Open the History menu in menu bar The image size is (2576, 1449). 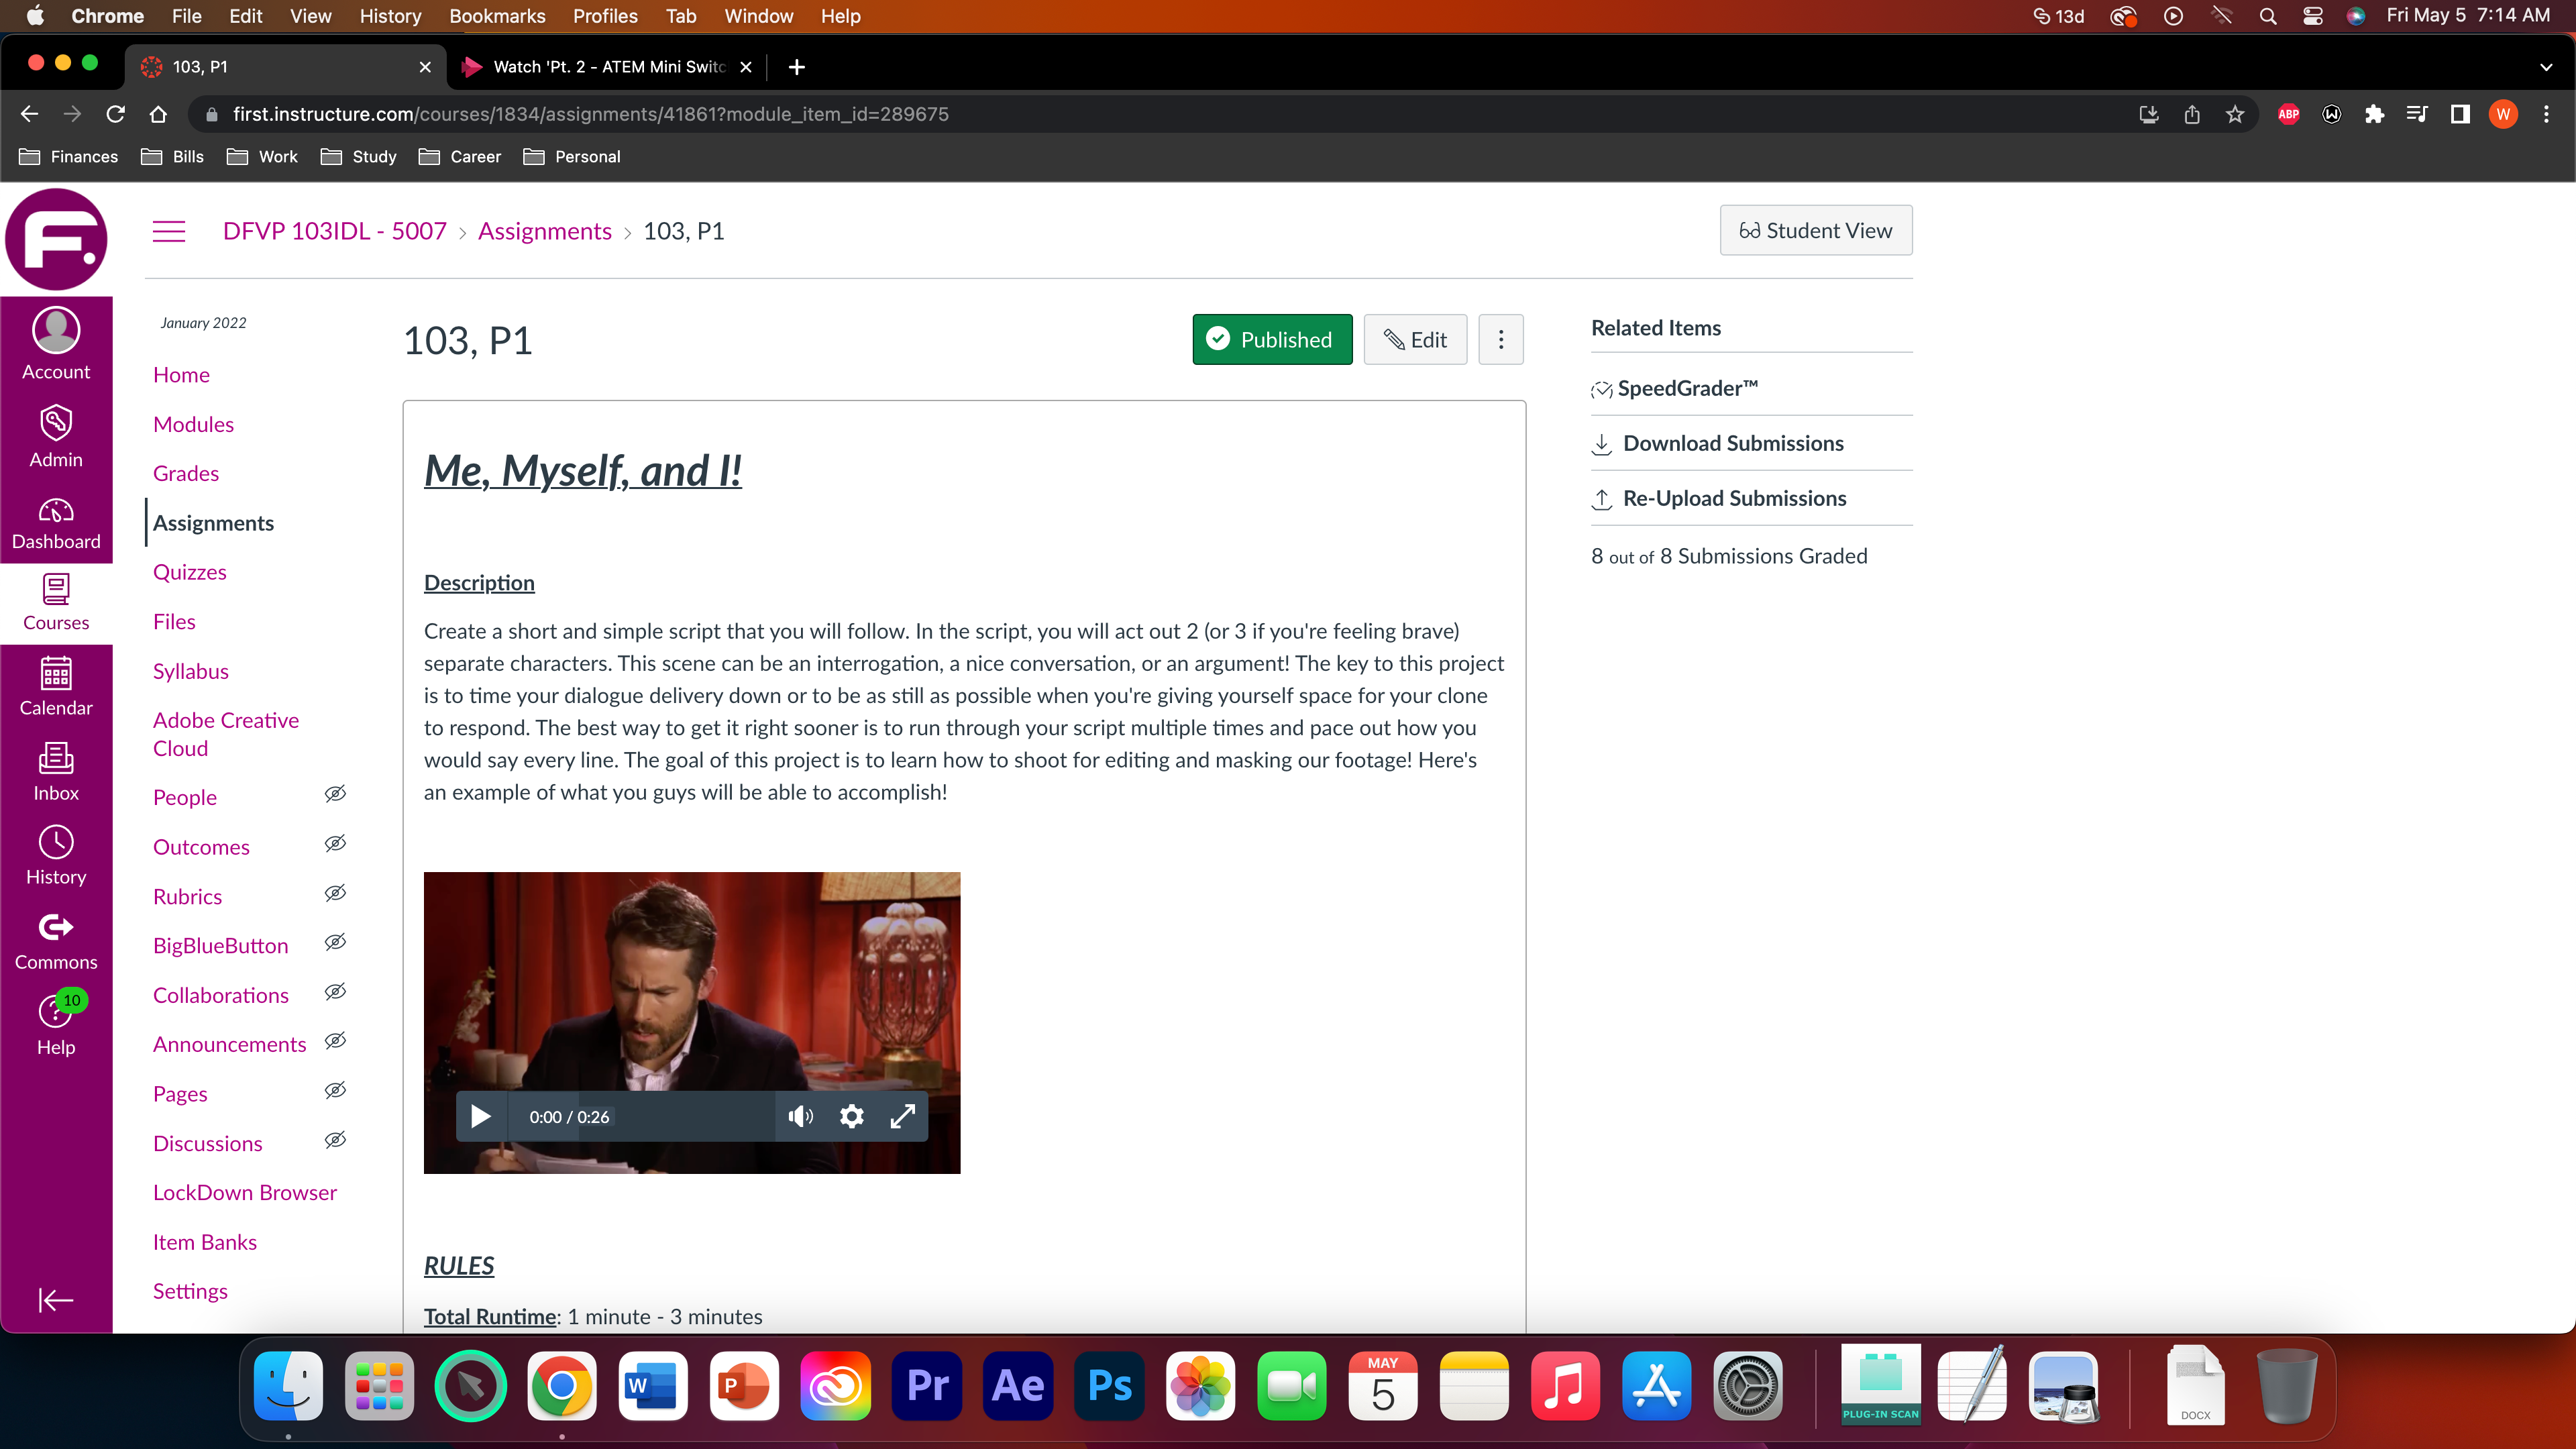tap(390, 16)
